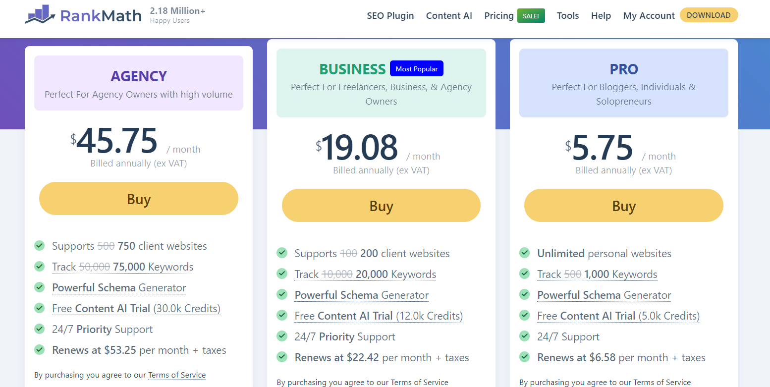The width and height of the screenshot is (770, 387).
Task: Click checkmark beside Pro Powerful Schema Generator
Action: point(525,294)
